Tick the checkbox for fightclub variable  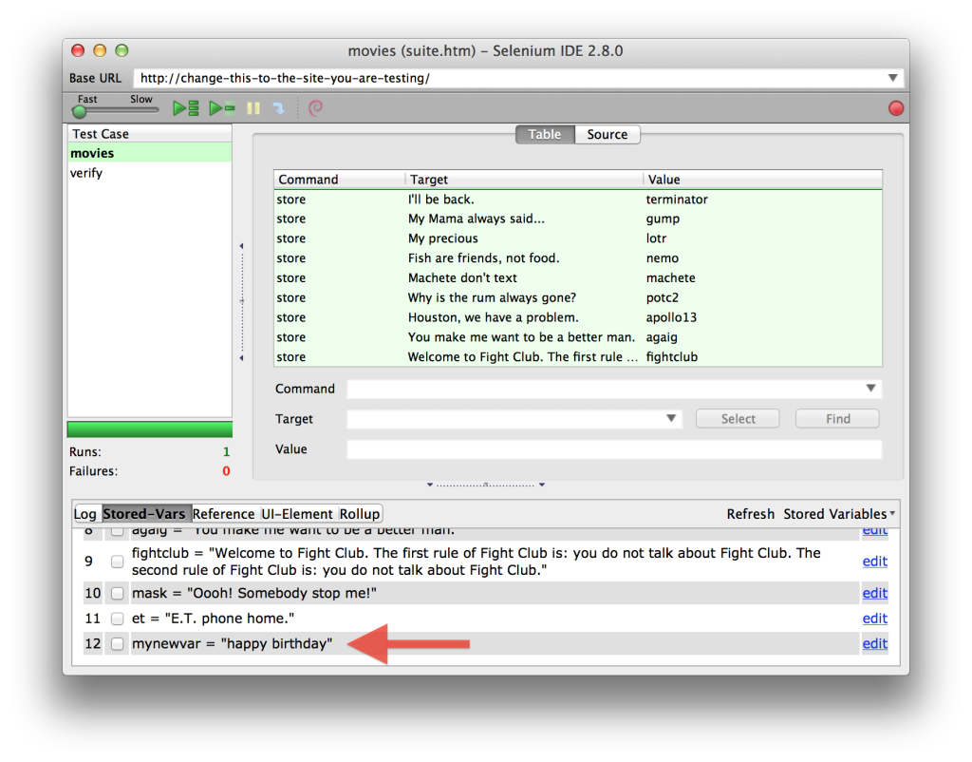click(117, 562)
